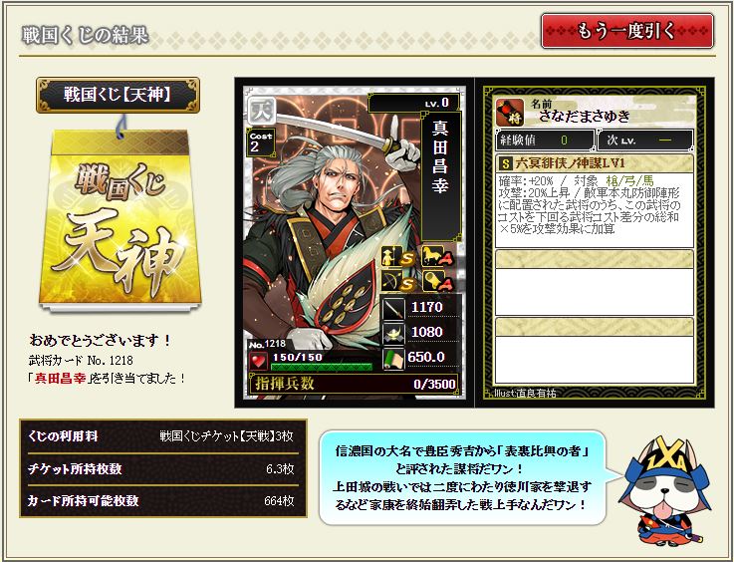Screen dimensions: 734x562
Task: Click the 天 rarity icon on card
Action: [x=261, y=110]
